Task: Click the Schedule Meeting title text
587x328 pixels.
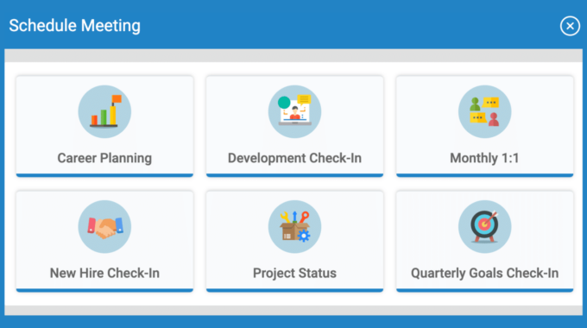Action: pos(75,25)
